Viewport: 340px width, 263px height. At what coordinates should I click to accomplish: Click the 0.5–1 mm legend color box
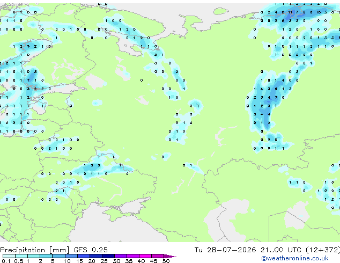(x=21, y=256)
